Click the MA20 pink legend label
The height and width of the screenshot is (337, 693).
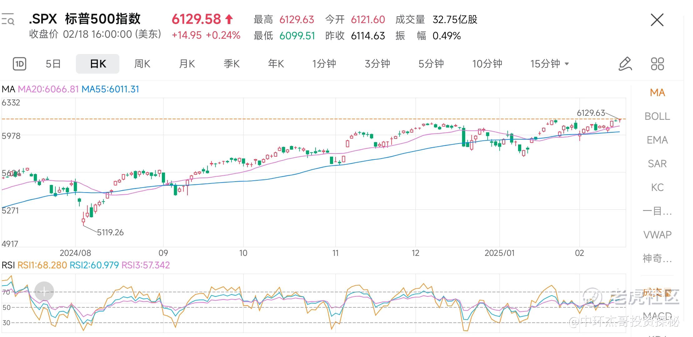tap(48, 89)
